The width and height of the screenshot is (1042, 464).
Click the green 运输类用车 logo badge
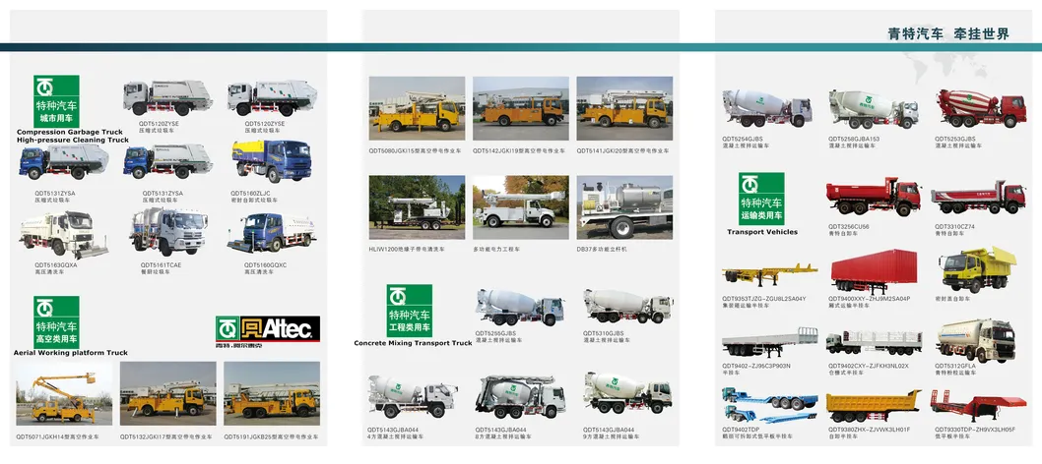pos(761,199)
